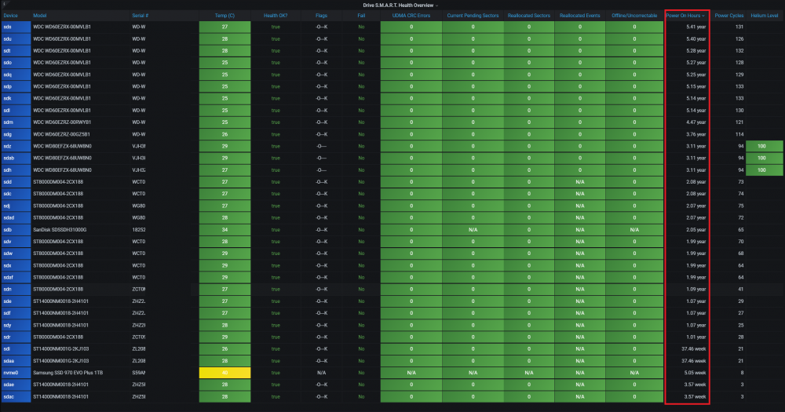
Task: Sort by Power Cycles column header
Action: (x=729, y=16)
